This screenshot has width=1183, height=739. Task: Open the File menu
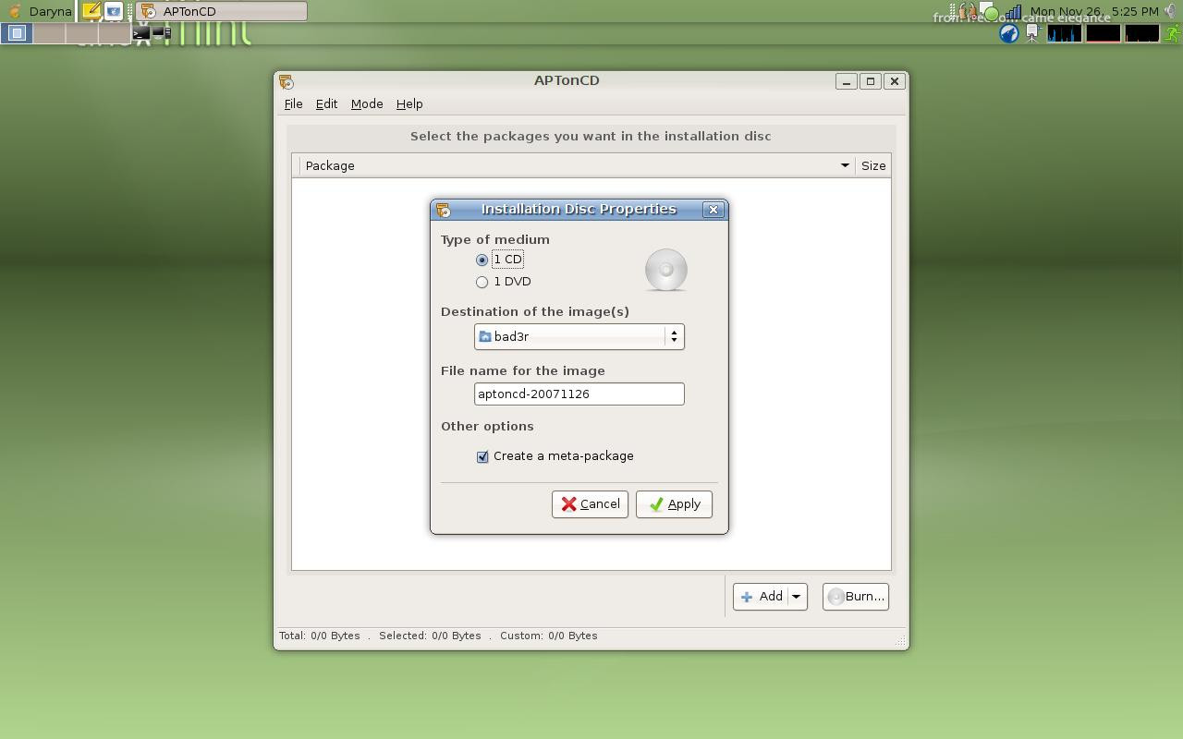click(293, 103)
